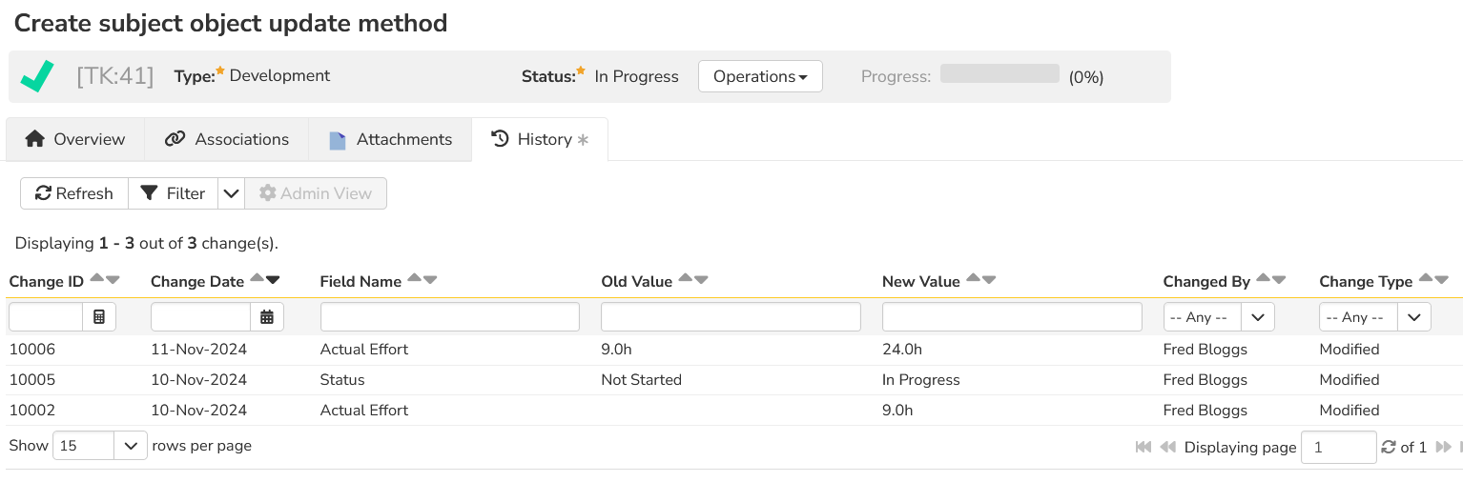The width and height of the screenshot is (1463, 482).
Task: Go to first page icon
Action: click(x=1144, y=447)
